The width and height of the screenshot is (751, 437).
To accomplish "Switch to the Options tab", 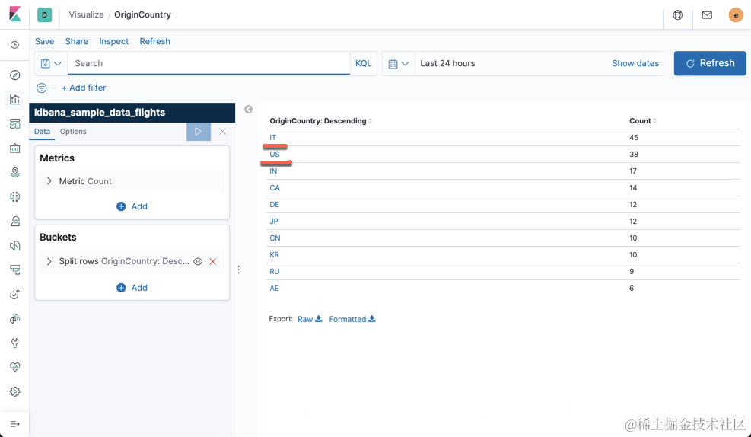I will (73, 131).
